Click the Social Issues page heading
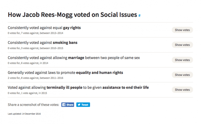The width and height of the screenshot is (201, 124). pyautogui.click(x=72, y=15)
